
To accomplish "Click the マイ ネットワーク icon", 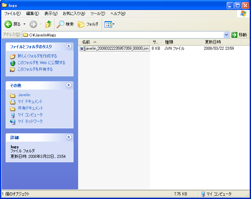I will point(13,122).
